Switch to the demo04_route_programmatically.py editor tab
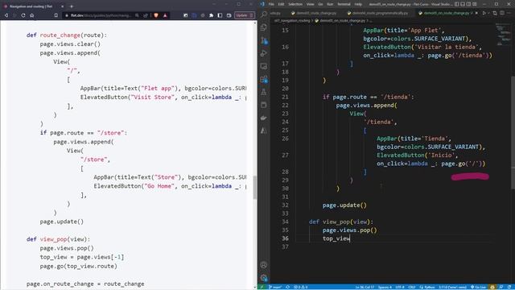The image size is (515, 290). pyautogui.click(x=377, y=13)
